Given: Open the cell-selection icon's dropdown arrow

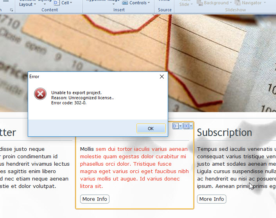Looking at the screenshot, I should pos(181,126).
